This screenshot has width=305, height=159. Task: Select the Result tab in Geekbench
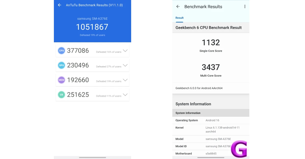coord(179,18)
